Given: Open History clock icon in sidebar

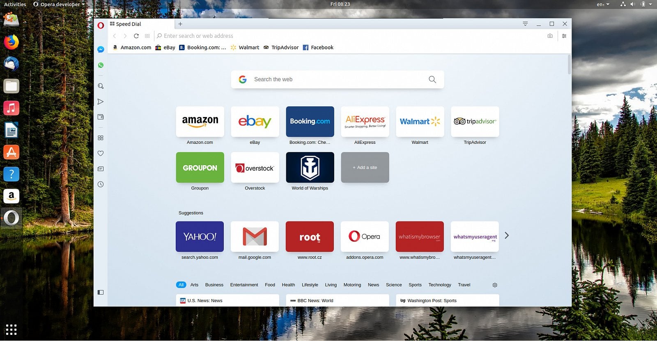Looking at the screenshot, I should coord(101,184).
